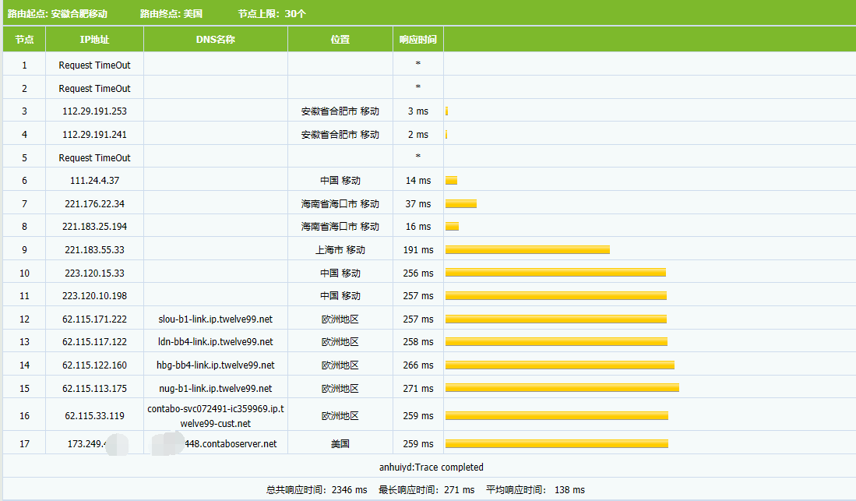
Task: Click the 37 ms yellow bar for node 7
Action: point(460,204)
